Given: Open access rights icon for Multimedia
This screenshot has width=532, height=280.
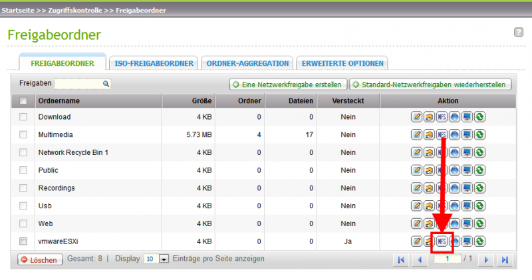Looking at the screenshot, I should click(430, 135).
